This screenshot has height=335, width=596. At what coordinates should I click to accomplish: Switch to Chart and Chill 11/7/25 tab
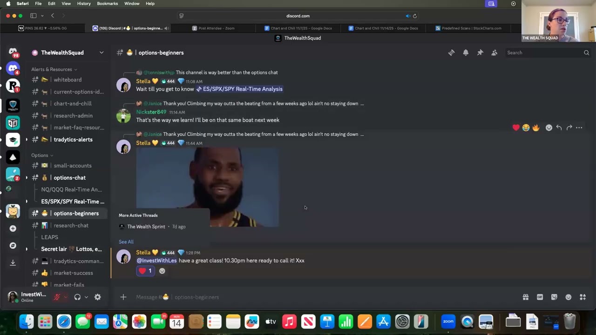pyautogui.click(x=298, y=28)
